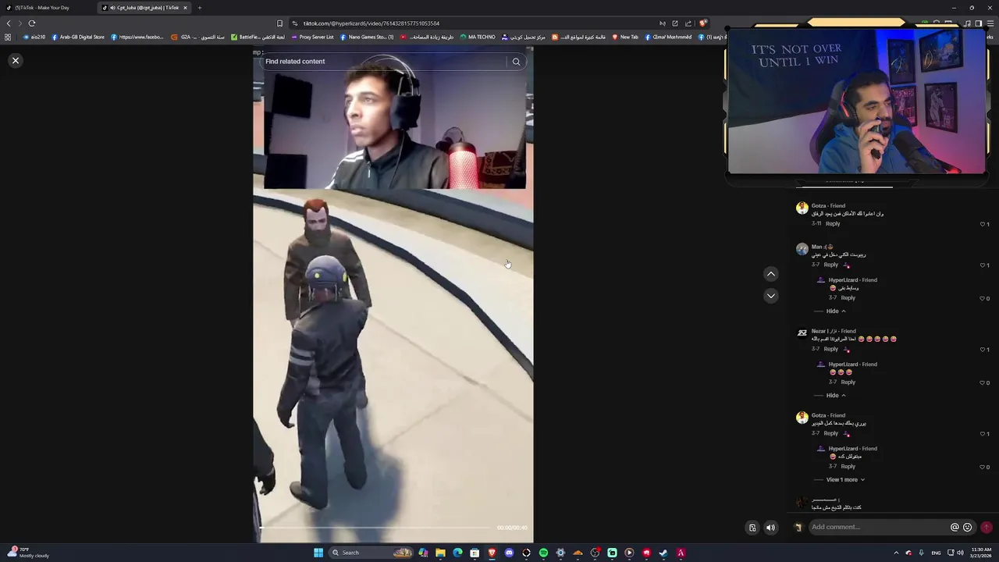Reply to Man's comment
The image size is (999, 562).
pos(831,265)
